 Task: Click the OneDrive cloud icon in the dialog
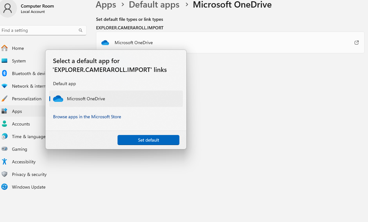[x=58, y=99]
